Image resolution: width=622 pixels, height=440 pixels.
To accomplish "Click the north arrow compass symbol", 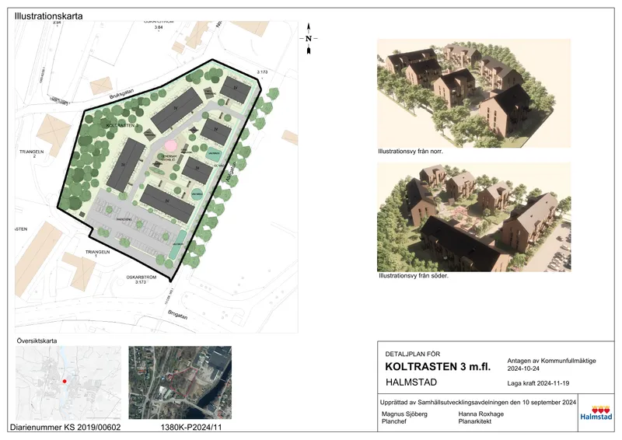I will [x=309, y=39].
